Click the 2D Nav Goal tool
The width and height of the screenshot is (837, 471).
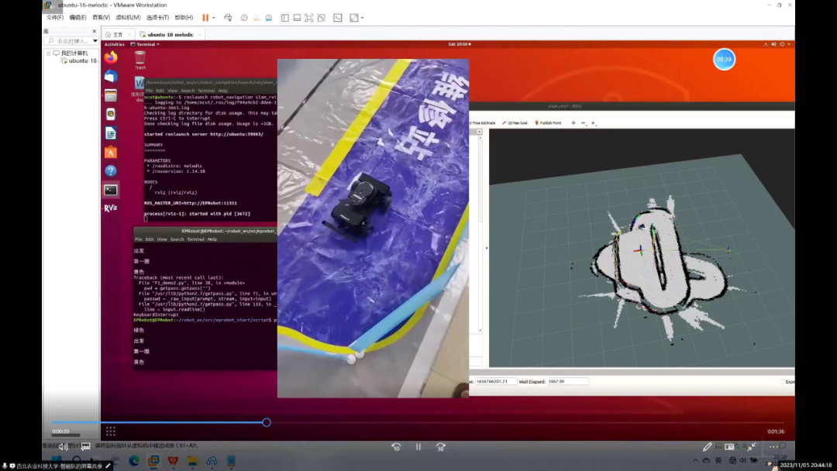pos(515,122)
